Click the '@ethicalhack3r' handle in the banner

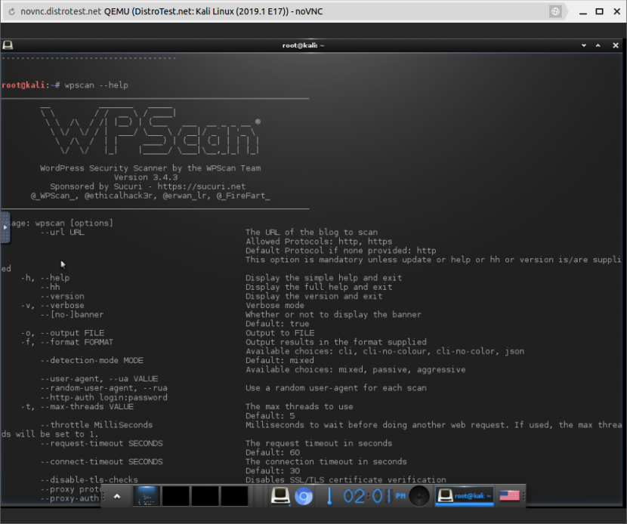[119, 196]
